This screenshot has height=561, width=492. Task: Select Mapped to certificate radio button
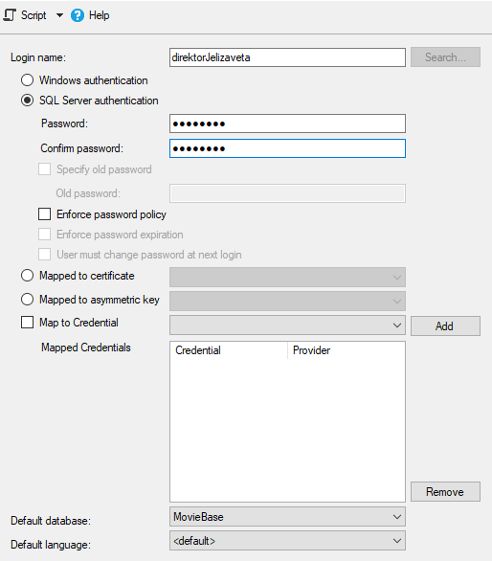pos(27,276)
